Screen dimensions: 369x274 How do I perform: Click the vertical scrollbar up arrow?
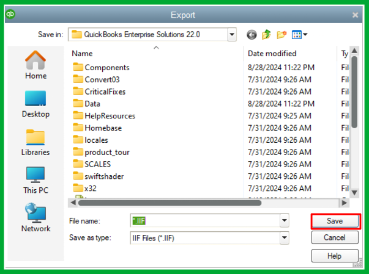[354, 51]
